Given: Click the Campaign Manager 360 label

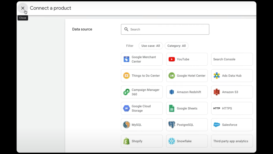Looking at the screenshot, I should 145,92.
